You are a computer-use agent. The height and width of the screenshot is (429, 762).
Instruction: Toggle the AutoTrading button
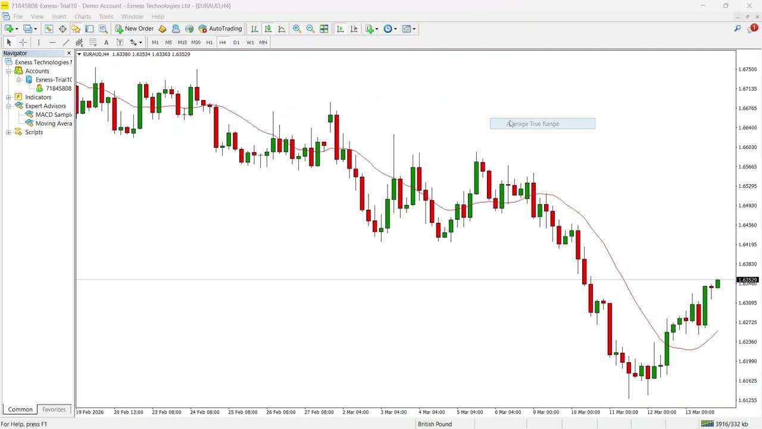click(220, 29)
